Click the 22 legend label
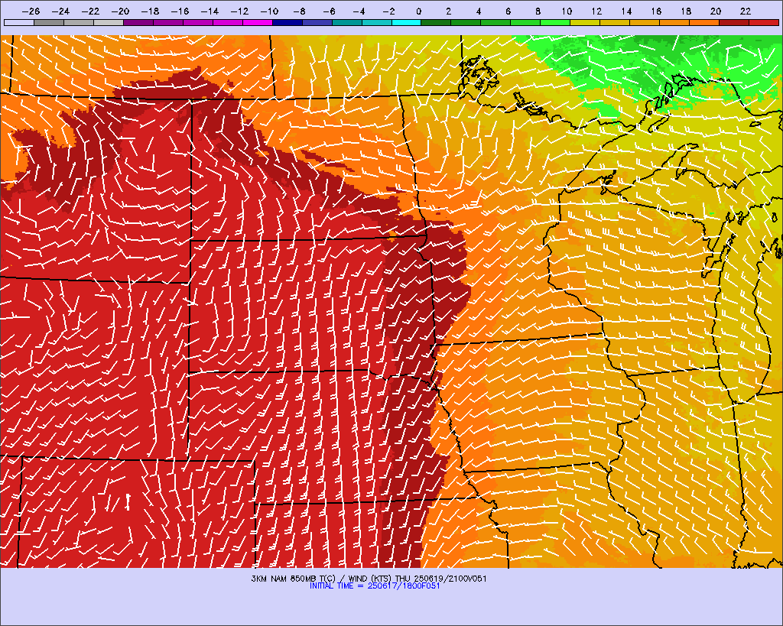Image resolution: width=783 pixels, height=626 pixels. pyautogui.click(x=746, y=11)
